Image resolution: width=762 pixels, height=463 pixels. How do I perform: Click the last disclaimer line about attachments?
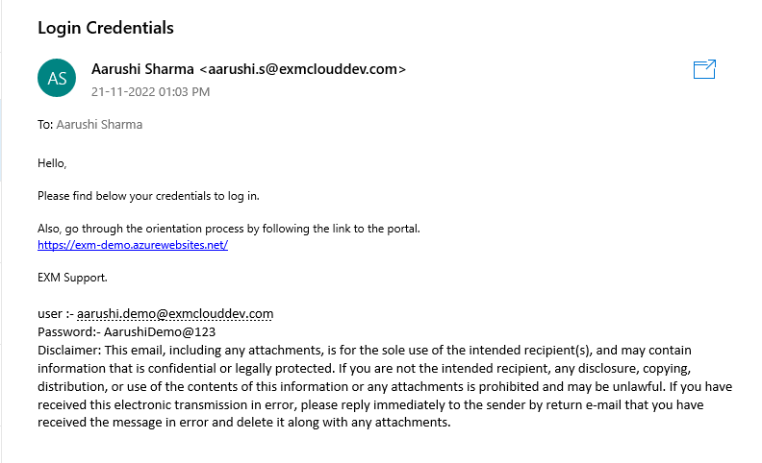tap(244, 423)
